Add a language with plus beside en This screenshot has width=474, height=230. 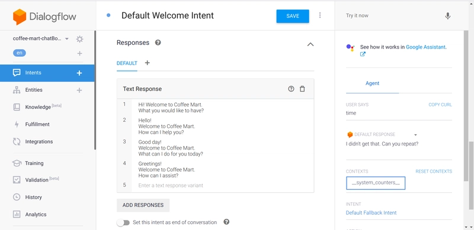79,53
